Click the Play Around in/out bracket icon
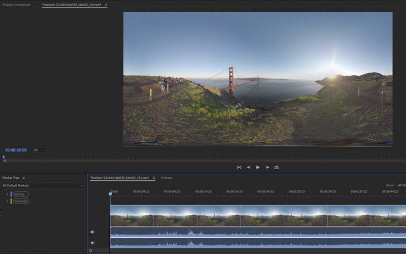 pos(239,167)
